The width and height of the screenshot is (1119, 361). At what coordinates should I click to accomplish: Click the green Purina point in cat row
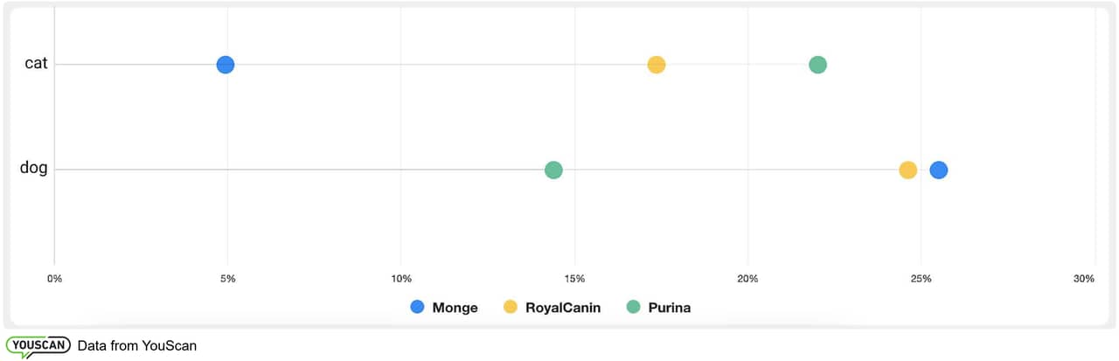817,65
